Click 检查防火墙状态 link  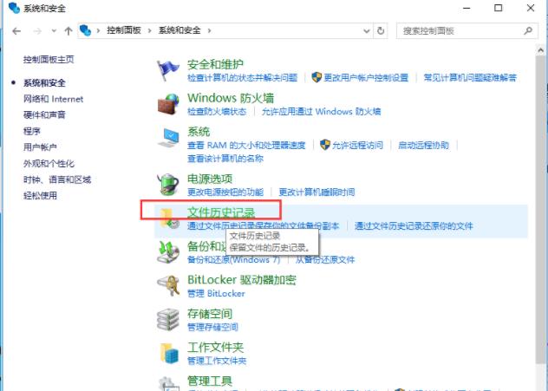click(x=217, y=112)
